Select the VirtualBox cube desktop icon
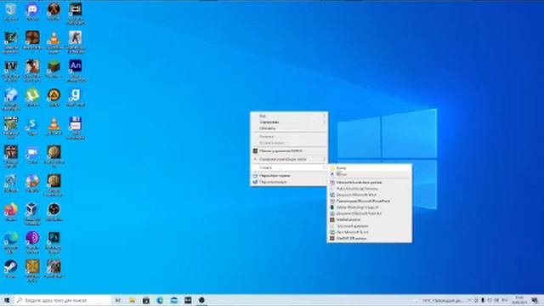 [32, 213]
